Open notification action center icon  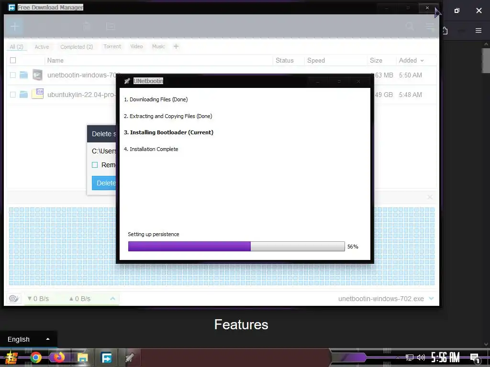tap(475, 358)
